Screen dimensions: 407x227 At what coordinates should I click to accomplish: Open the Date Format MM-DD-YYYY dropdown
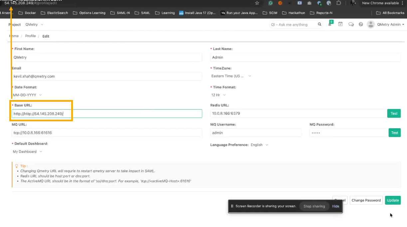pyautogui.click(x=27, y=95)
